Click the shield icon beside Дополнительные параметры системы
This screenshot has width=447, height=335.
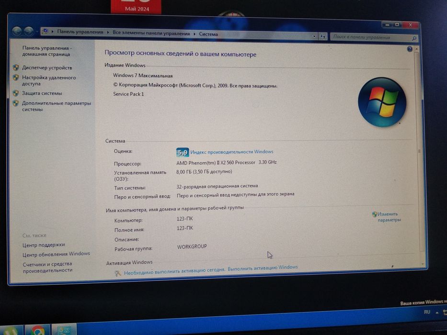(x=16, y=103)
